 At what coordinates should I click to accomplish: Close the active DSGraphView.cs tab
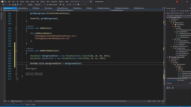(16, 8)
